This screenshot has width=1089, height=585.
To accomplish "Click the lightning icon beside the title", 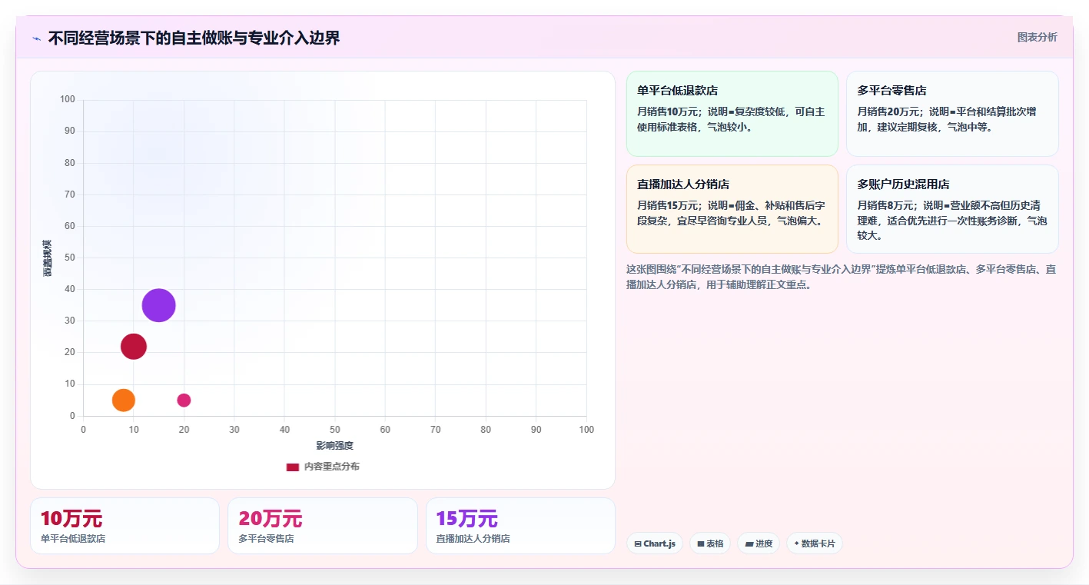I will point(37,38).
